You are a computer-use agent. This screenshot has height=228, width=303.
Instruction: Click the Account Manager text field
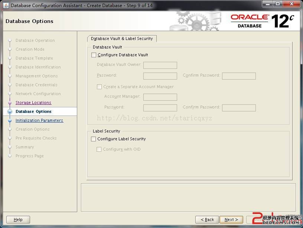pyautogui.click(x=160, y=97)
